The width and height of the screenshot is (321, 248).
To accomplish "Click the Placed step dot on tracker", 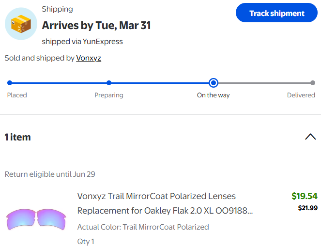I will (10, 83).
